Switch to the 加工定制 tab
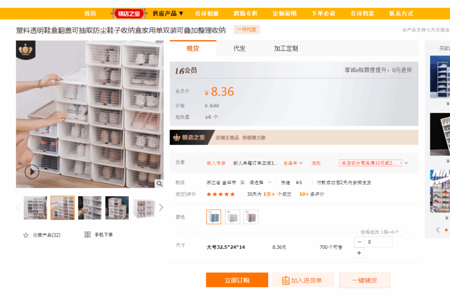Screen dimensions: 450x301 [286, 49]
